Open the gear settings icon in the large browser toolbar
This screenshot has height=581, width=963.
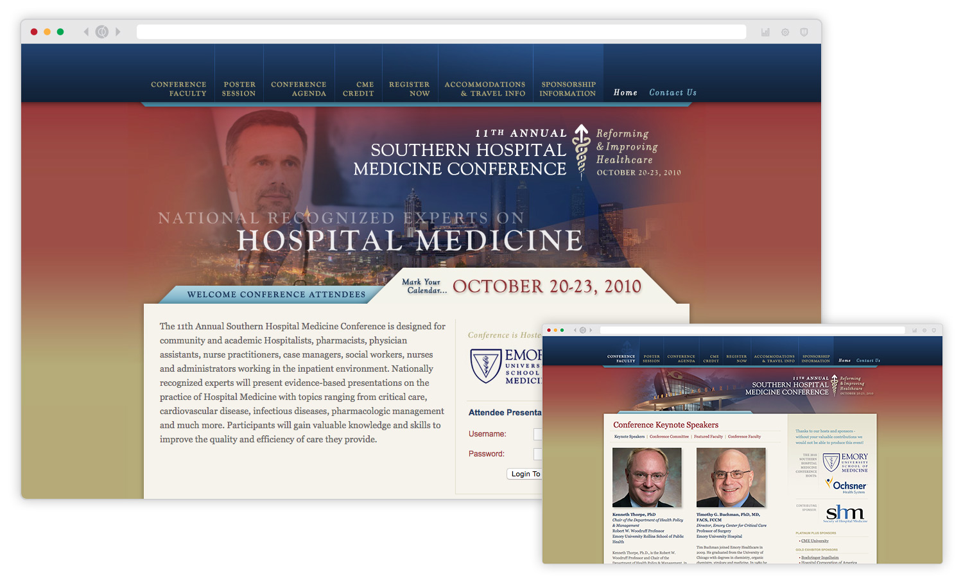point(785,32)
